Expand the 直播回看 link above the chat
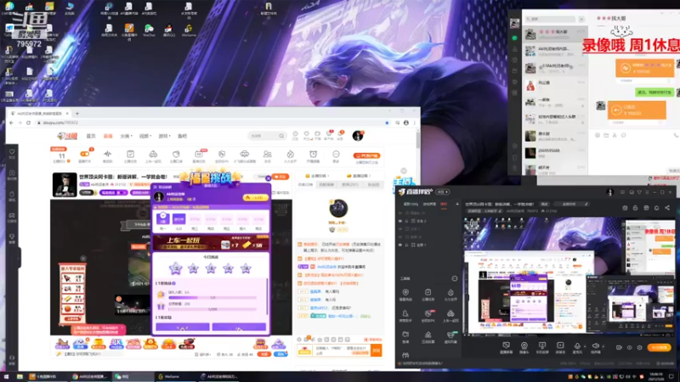680x382 pixels. pyautogui.click(x=359, y=176)
